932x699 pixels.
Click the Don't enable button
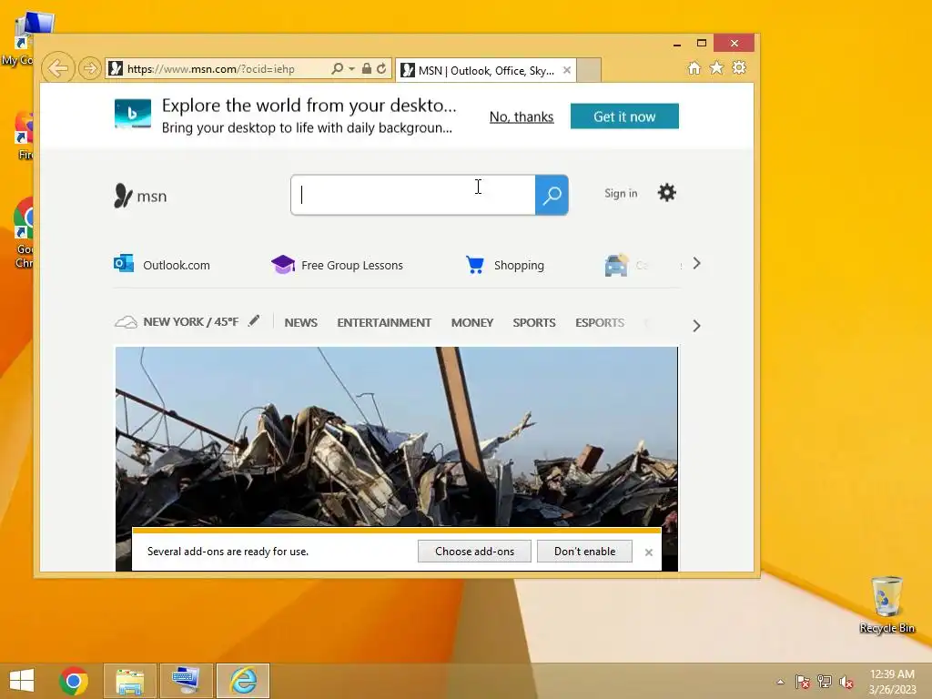click(x=584, y=551)
